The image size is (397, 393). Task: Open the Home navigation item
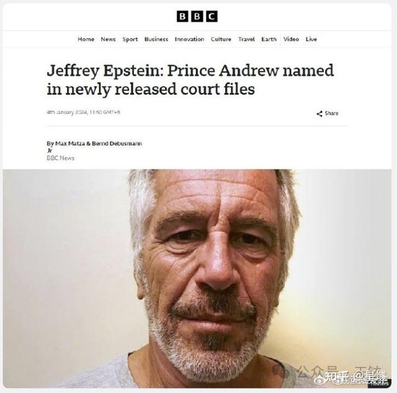(86, 39)
